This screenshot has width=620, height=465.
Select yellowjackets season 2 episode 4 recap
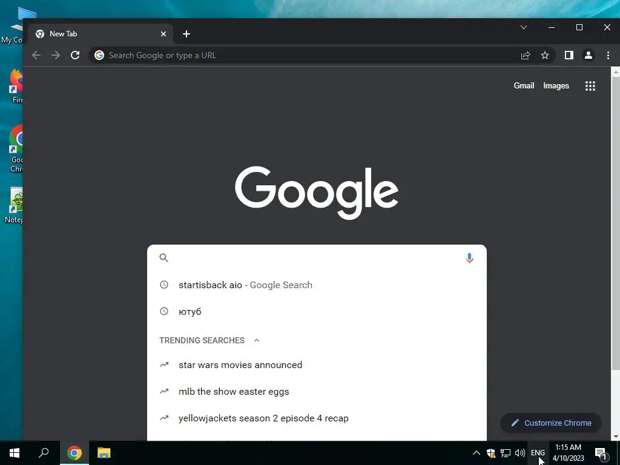click(x=317, y=418)
